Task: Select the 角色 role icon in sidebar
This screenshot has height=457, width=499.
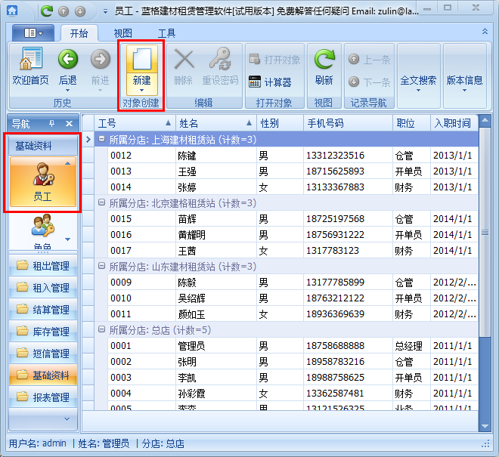Action: tap(42, 230)
